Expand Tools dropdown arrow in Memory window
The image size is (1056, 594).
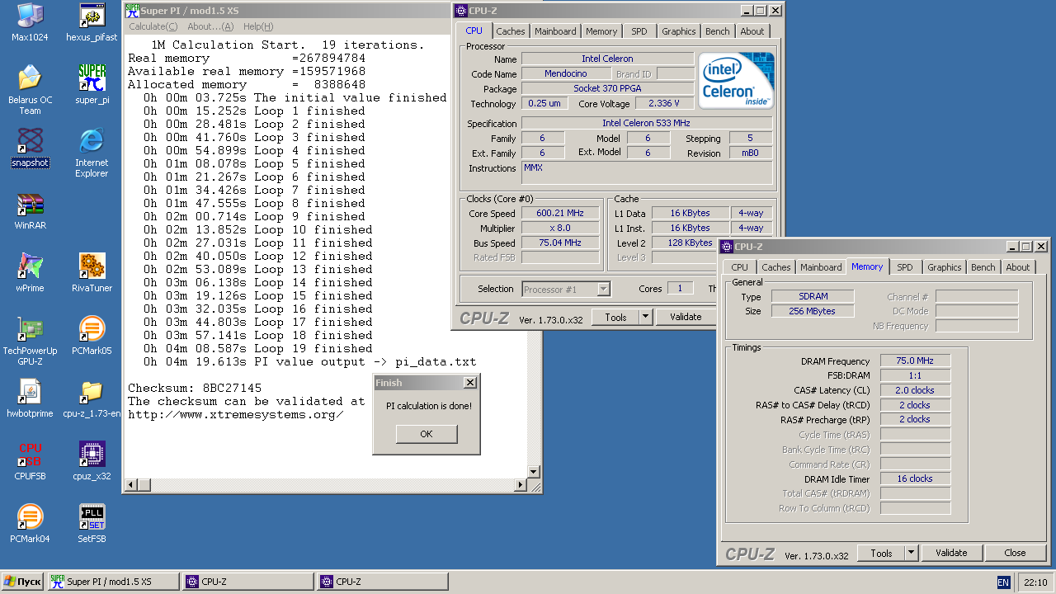(912, 553)
